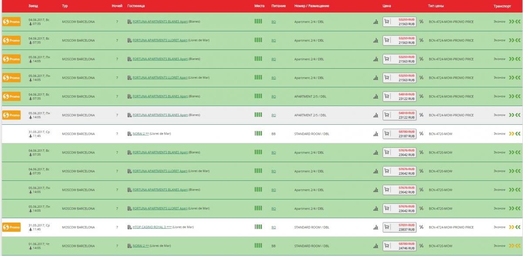Click yellow forward arrows in HTOP CASINO ROYAL row
Viewport: 523px width, 256px height.
(511, 227)
